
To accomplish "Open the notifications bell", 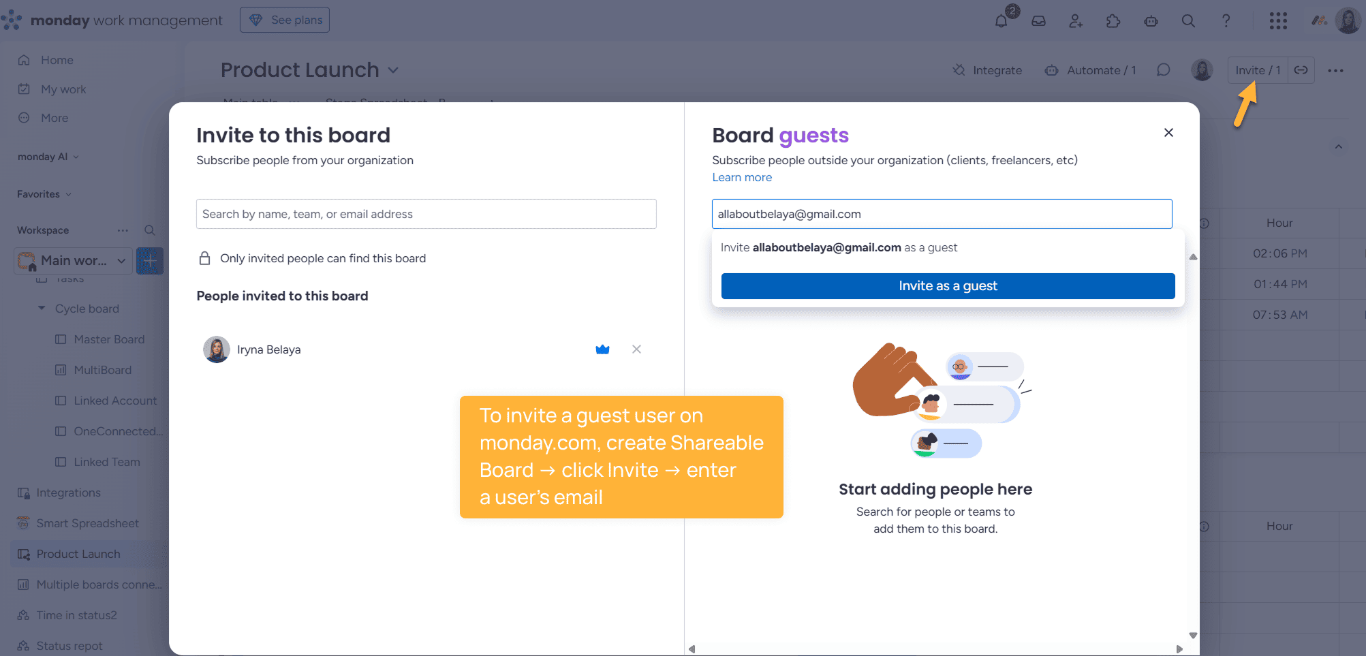I will [1001, 21].
